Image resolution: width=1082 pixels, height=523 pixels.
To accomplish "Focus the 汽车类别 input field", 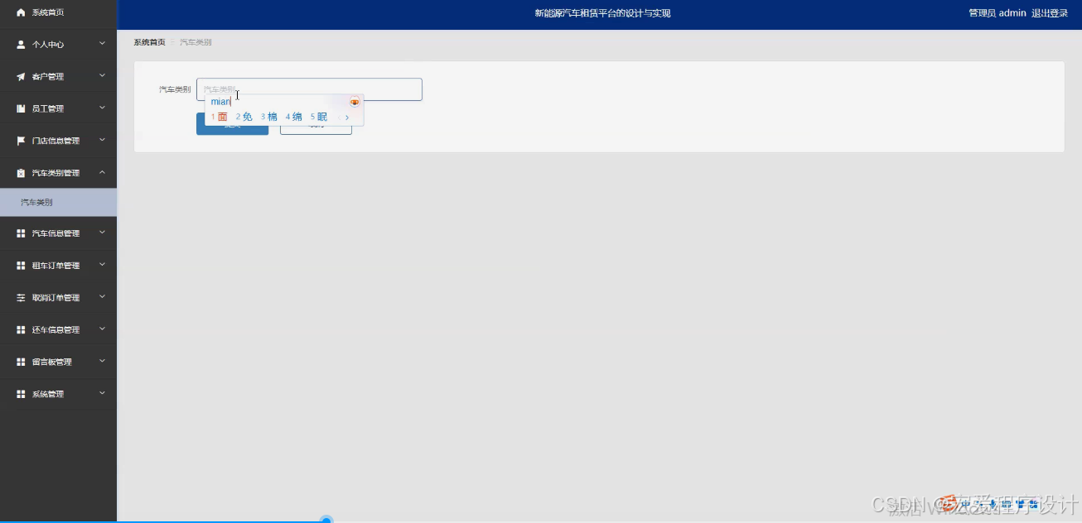I will [x=309, y=89].
